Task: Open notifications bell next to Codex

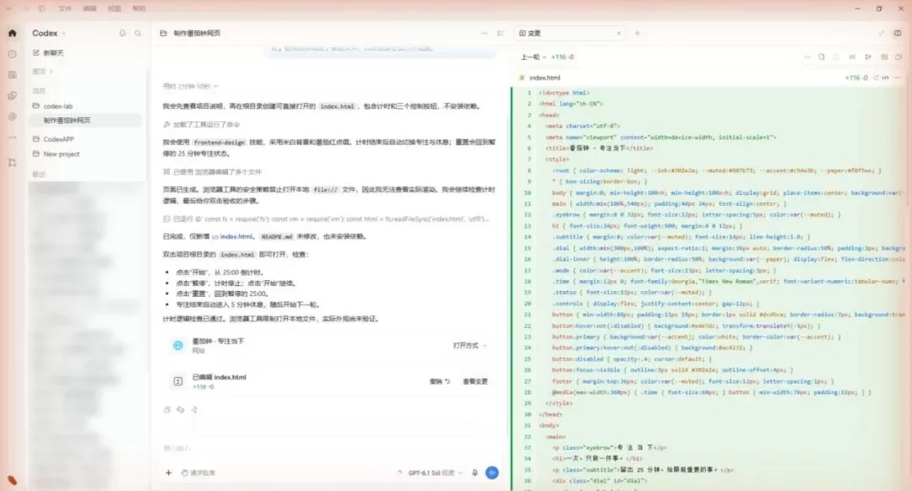Action: pyautogui.click(x=122, y=33)
